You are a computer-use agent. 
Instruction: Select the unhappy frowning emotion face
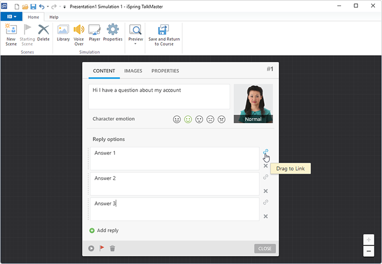[x=210, y=119]
